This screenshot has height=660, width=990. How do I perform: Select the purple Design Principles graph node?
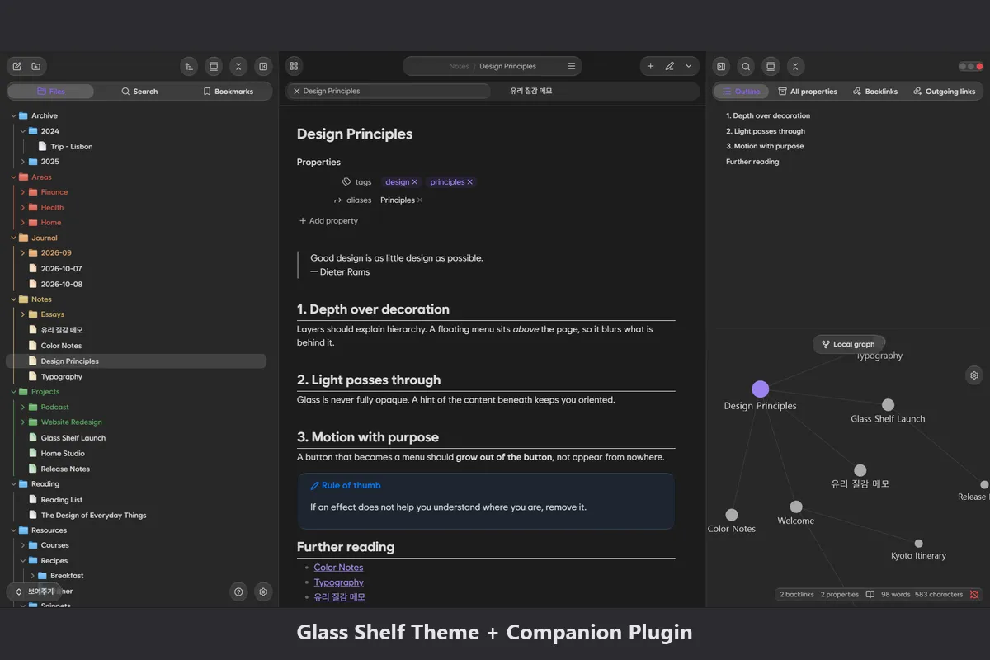(x=761, y=389)
